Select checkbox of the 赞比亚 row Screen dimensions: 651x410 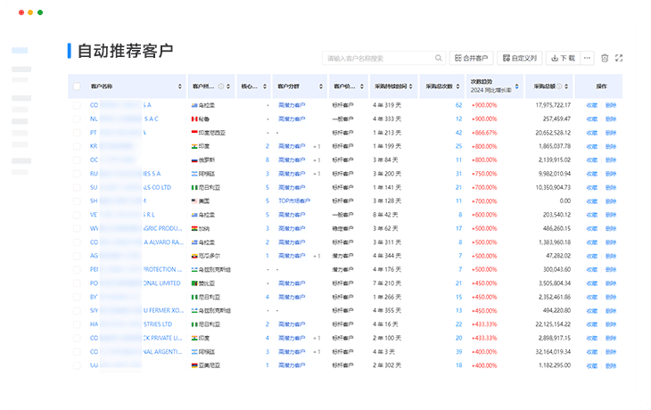click(x=77, y=283)
